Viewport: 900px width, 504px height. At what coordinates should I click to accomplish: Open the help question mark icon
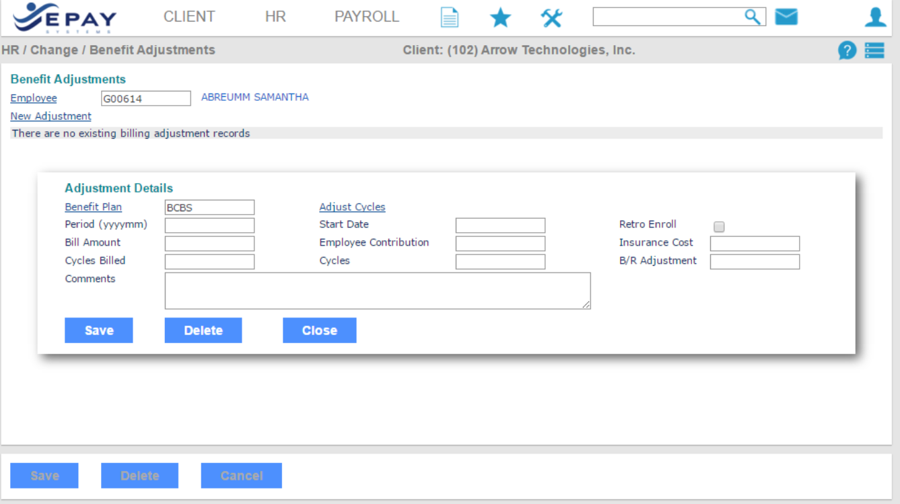pos(847,50)
